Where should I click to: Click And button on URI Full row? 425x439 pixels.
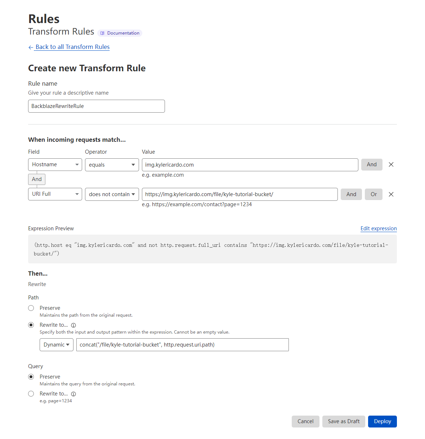point(351,194)
